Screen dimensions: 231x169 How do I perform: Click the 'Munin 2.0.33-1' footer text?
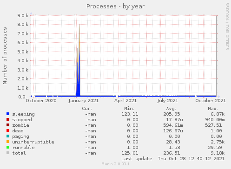click(x=115, y=164)
